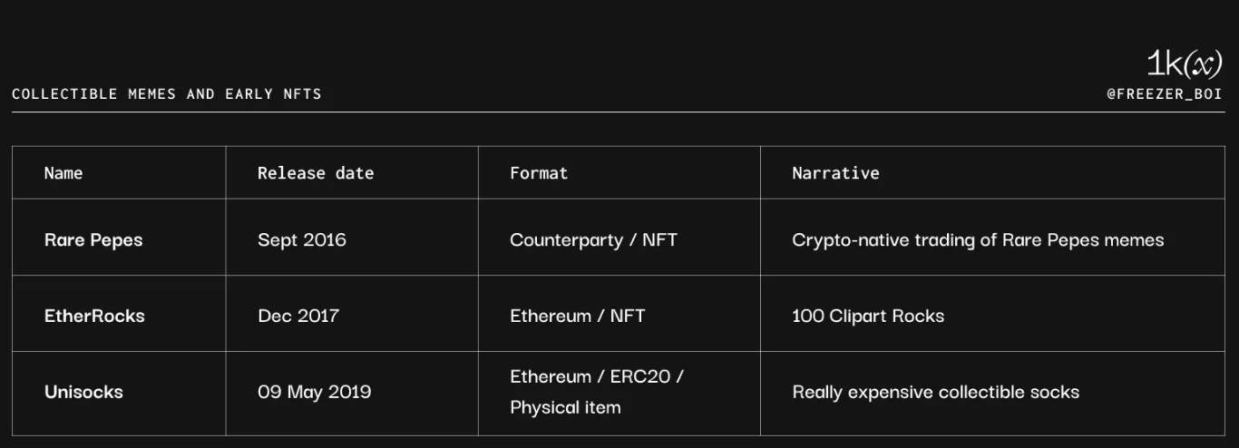Viewport: 1239px width, 448px height.
Task: Select the Release date column header
Action: click(316, 173)
